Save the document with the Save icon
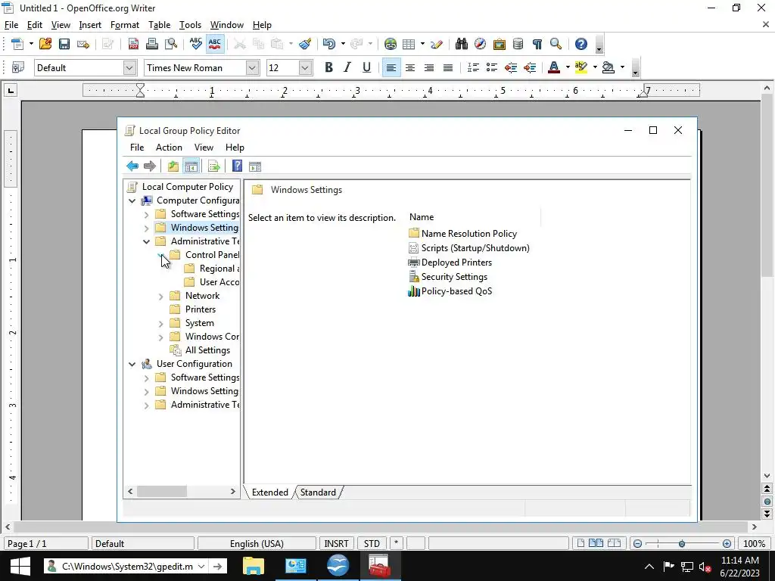The height and width of the screenshot is (581, 775). tap(64, 44)
